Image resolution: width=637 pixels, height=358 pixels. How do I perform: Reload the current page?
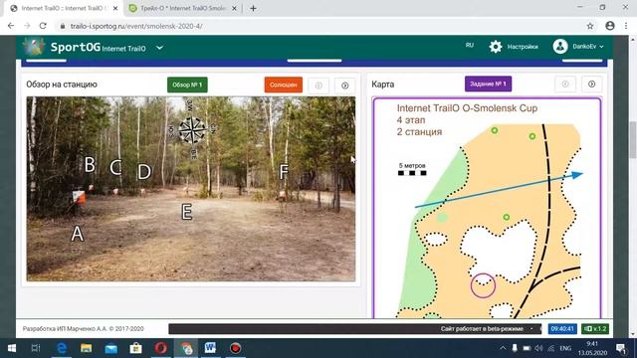coord(43,26)
